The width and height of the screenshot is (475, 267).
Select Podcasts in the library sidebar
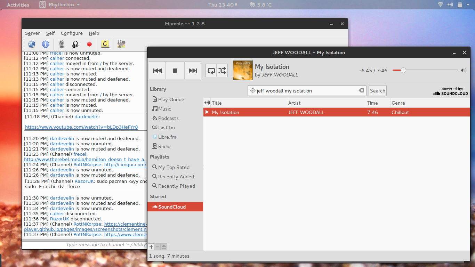(x=166, y=118)
